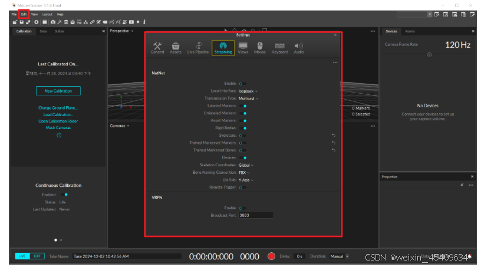481x267 pixels.
Task: Open Local Interface loopback dropdown
Action: click(248, 91)
